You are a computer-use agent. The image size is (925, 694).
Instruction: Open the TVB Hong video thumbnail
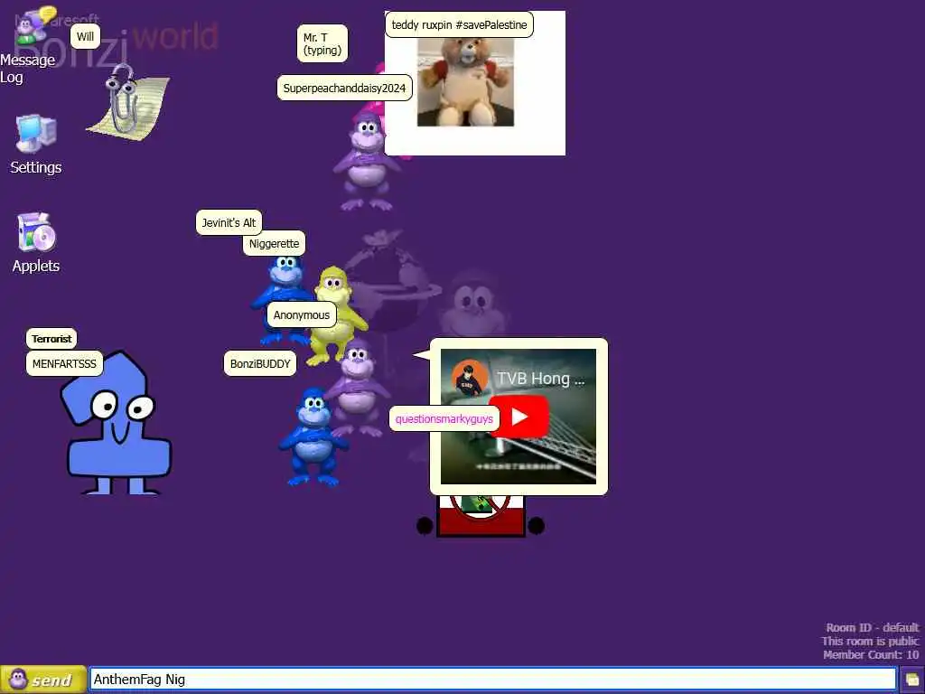pyautogui.click(x=519, y=417)
